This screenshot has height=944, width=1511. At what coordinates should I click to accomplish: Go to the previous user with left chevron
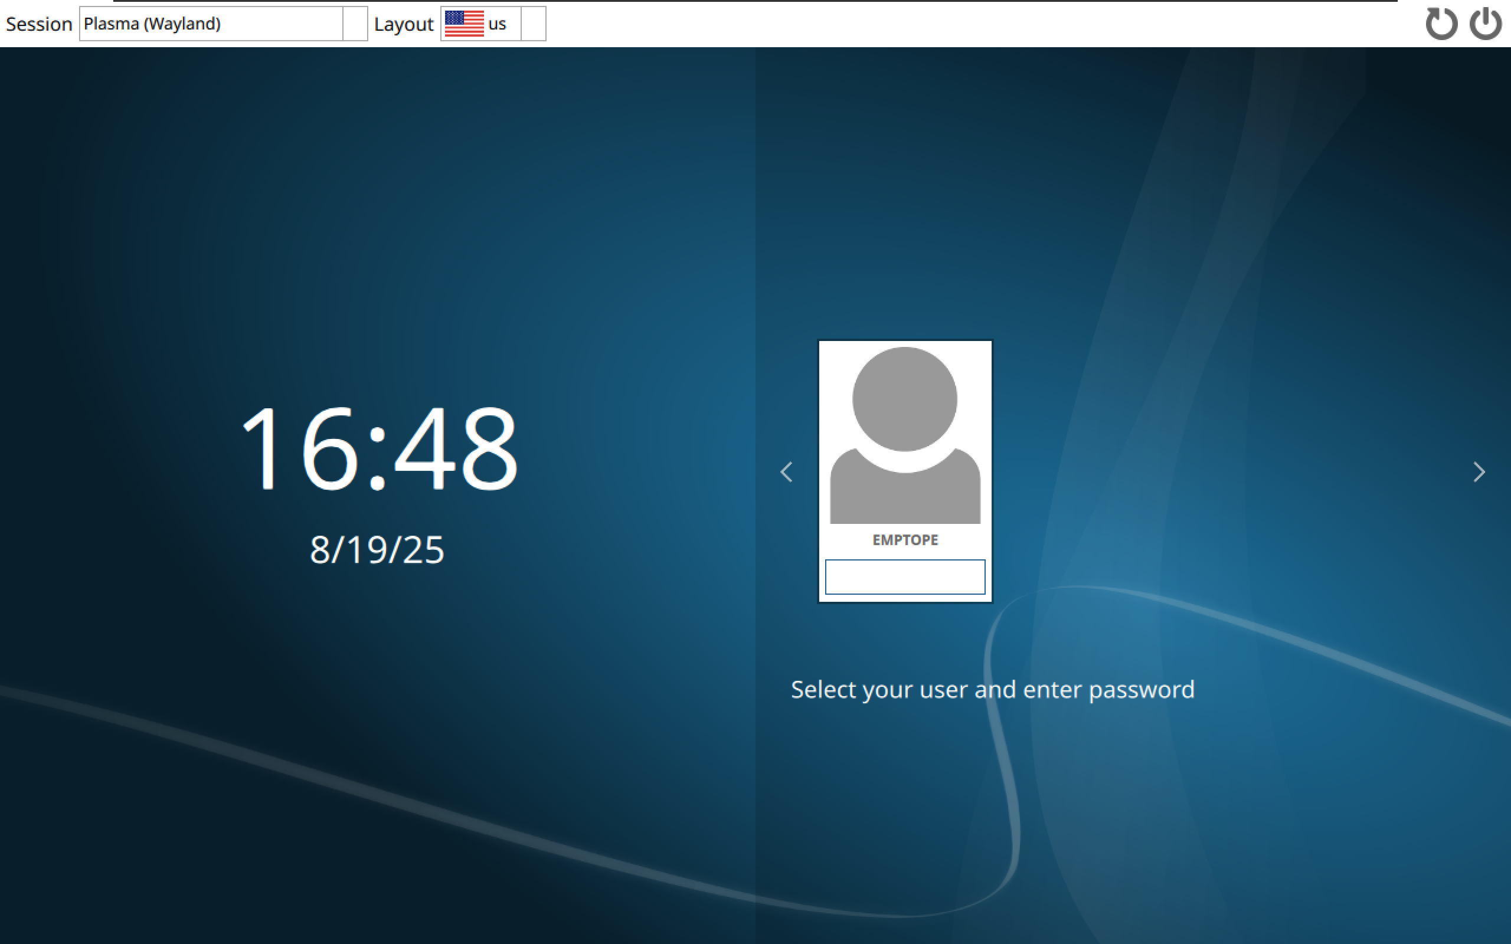[786, 472]
